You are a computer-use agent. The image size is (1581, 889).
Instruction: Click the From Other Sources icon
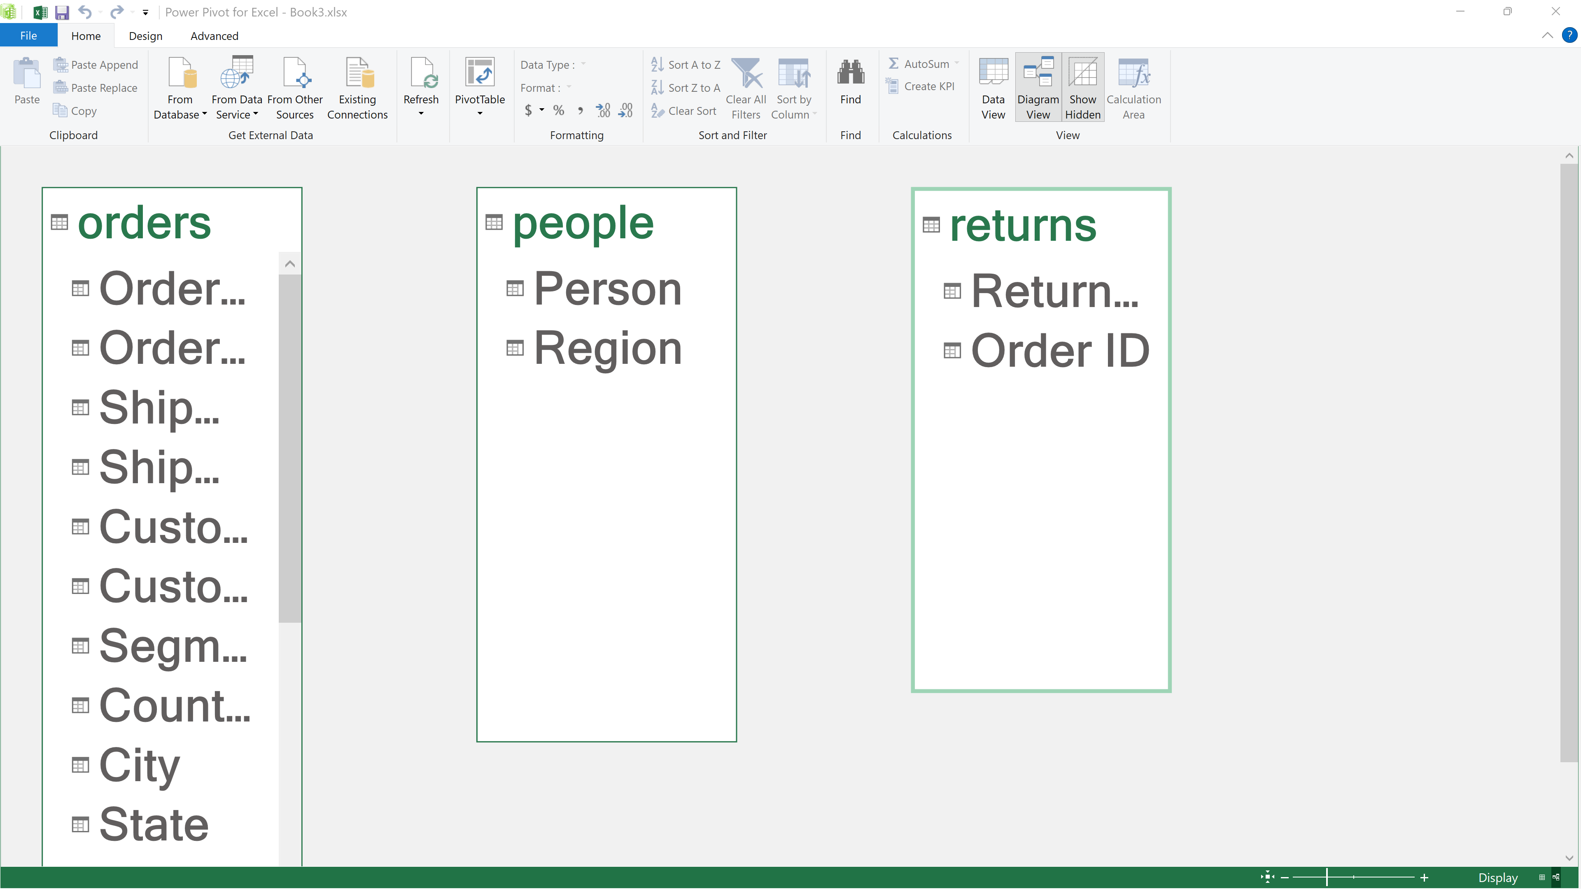click(x=295, y=74)
